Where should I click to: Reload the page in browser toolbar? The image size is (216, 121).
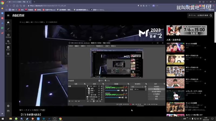(14, 6)
